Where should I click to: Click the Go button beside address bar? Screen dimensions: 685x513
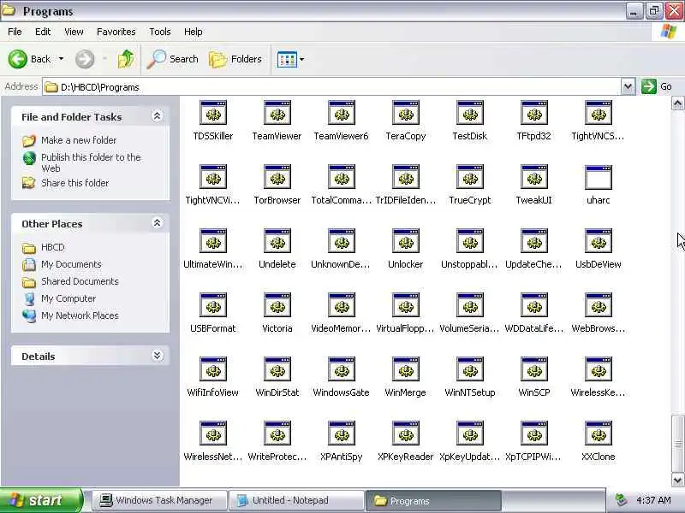pos(656,86)
